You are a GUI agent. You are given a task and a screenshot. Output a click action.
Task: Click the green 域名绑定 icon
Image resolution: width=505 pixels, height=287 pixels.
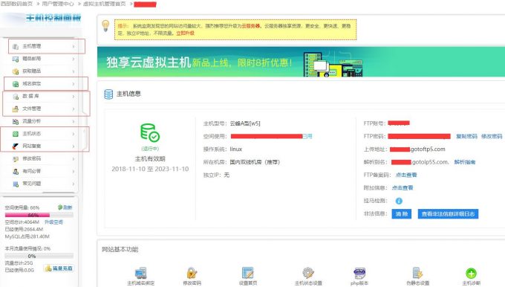16,84
